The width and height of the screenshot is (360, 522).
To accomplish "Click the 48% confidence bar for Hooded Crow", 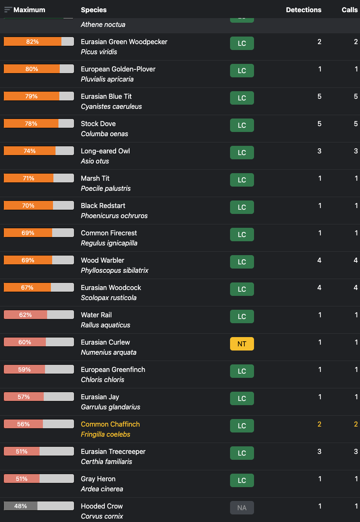I will point(39,506).
